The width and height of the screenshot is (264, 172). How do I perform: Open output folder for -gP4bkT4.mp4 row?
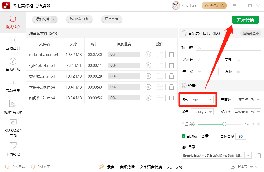coord(160,65)
